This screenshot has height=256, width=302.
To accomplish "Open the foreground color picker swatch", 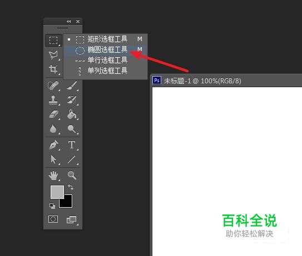I will 57,192.
